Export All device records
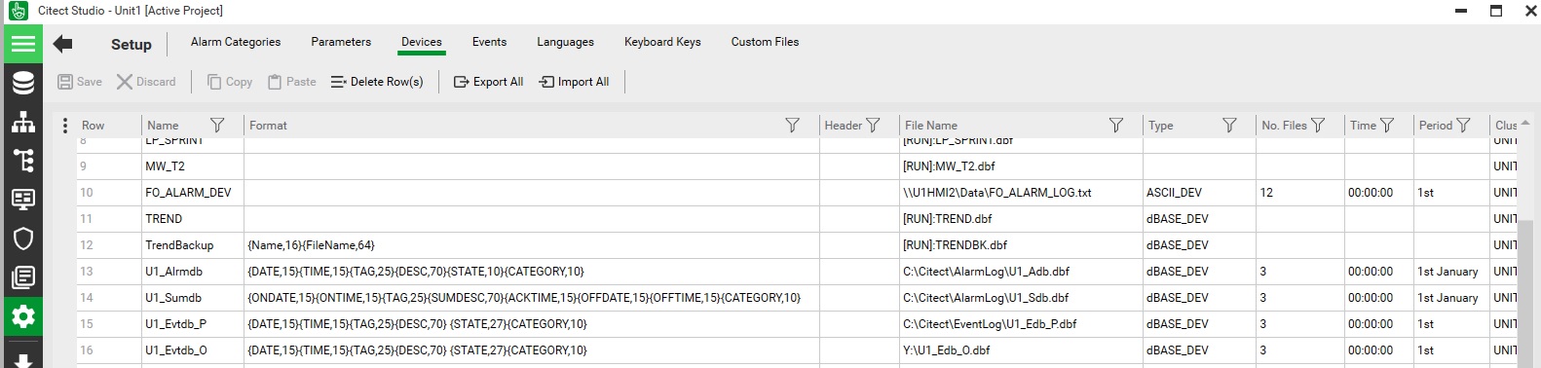1541x368 pixels. point(489,82)
